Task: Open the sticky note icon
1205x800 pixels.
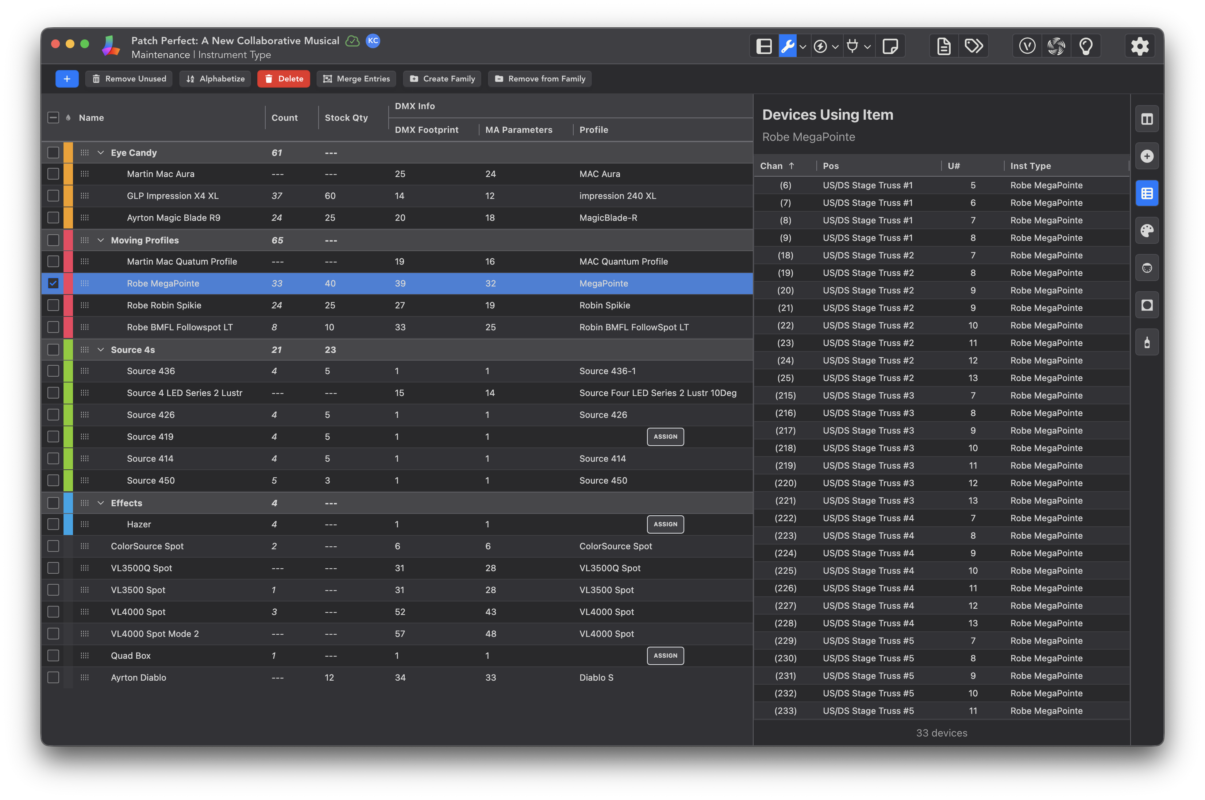Action: 890,46
